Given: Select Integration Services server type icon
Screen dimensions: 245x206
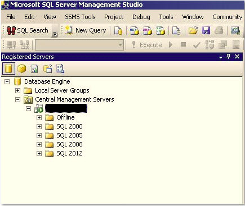Looking at the screenshot, I should pos(60,68).
